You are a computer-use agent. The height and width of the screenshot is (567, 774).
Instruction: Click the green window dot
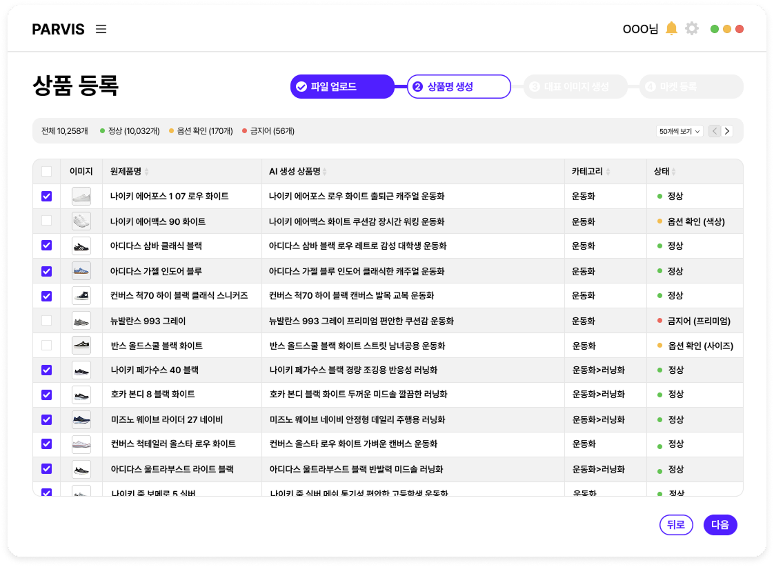coord(714,29)
